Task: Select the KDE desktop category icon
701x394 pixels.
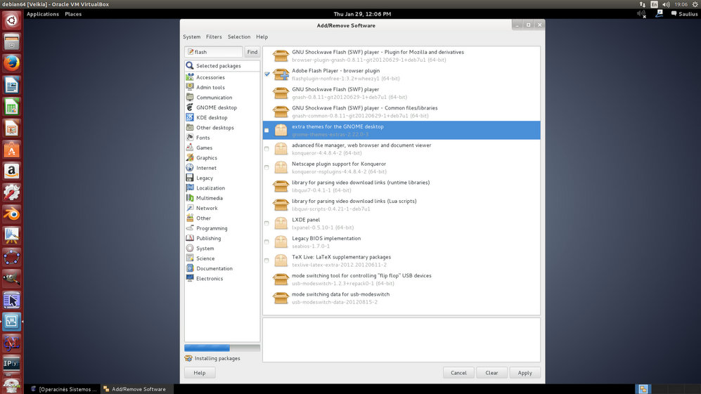Action: pos(190,118)
